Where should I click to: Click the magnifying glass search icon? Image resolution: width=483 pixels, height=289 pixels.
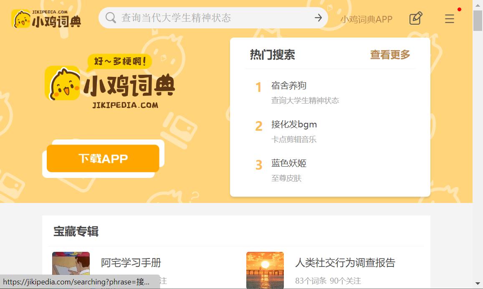[110, 18]
